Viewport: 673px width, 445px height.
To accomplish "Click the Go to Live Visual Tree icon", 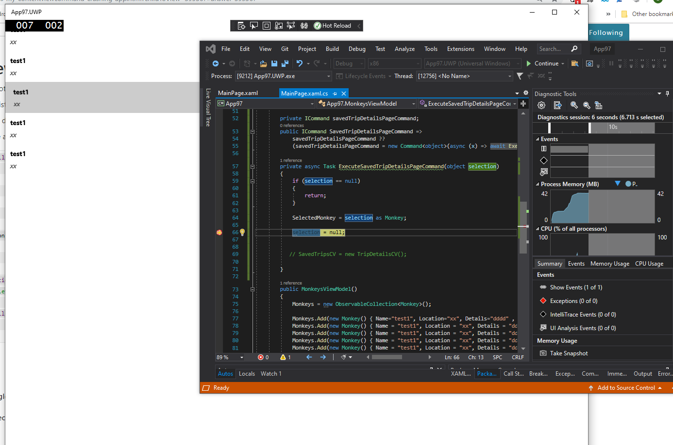I will pyautogui.click(x=241, y=26).
